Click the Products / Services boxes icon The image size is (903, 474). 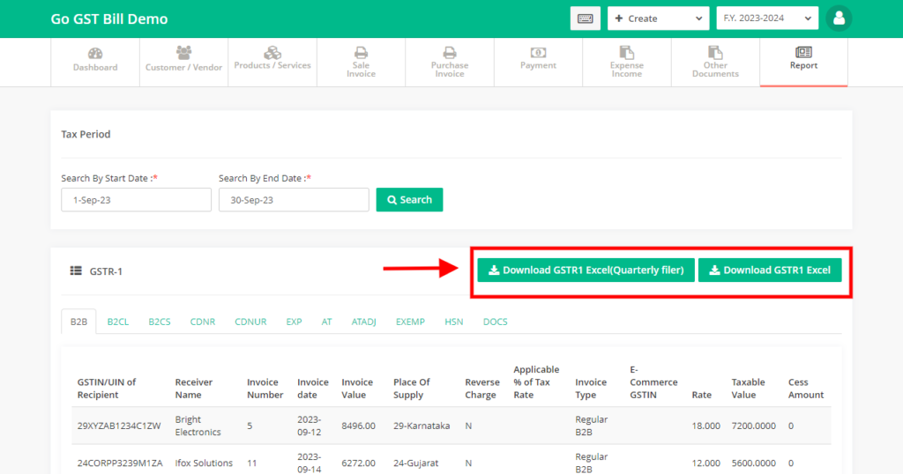[x=272, y=53]
